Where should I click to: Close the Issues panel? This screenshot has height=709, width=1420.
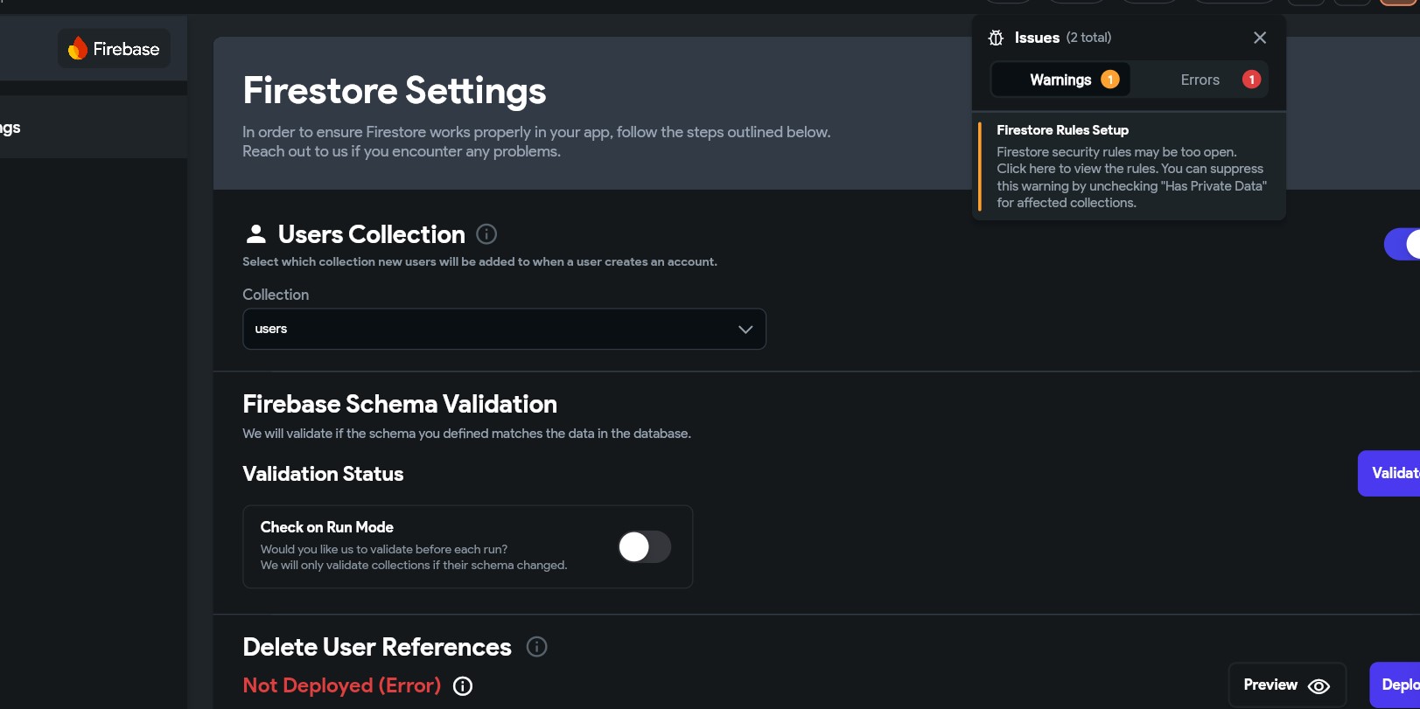click(x=1260, y=38)
